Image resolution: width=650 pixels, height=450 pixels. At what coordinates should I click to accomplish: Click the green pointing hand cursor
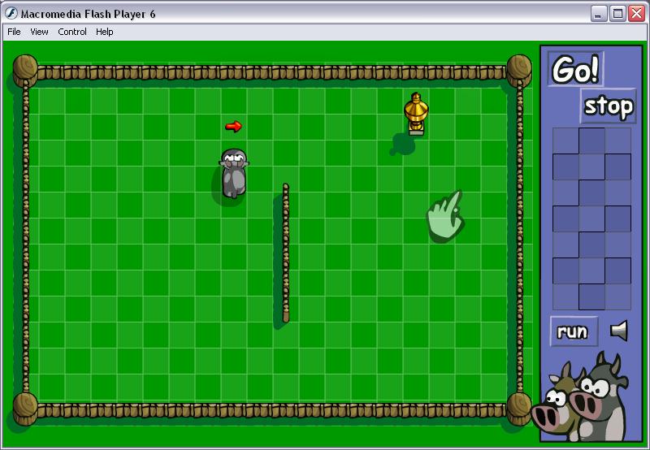tap(444, 215)
